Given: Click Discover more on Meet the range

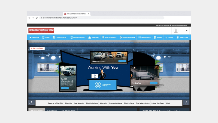Looking at the screenshot, I should tap(122, 61).
